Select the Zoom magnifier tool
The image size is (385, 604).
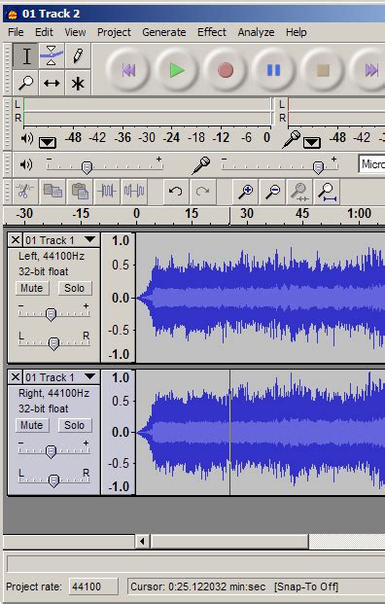(25, 83)
